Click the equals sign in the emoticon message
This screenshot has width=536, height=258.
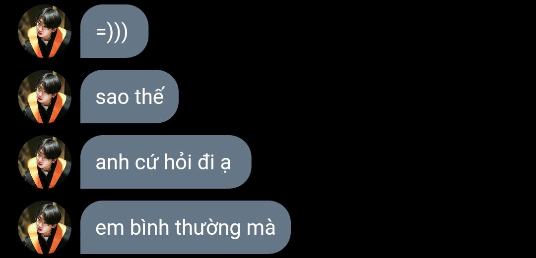pos(101,33)
